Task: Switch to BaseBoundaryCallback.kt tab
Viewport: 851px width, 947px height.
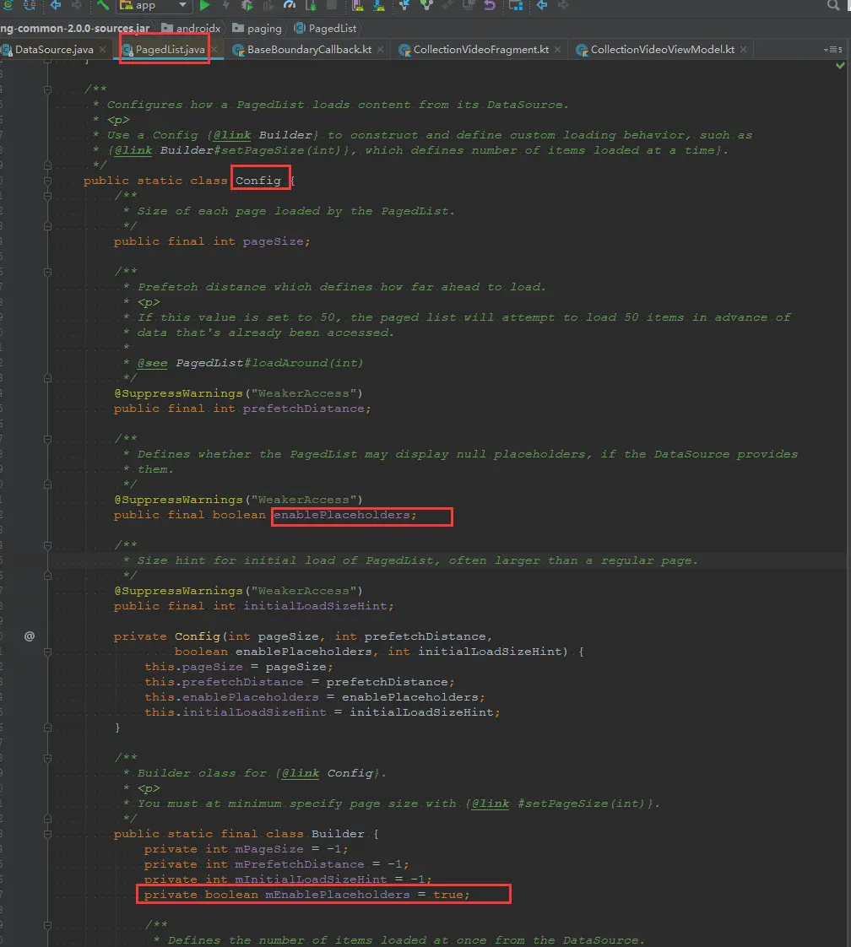Action: tap(309, 50)
